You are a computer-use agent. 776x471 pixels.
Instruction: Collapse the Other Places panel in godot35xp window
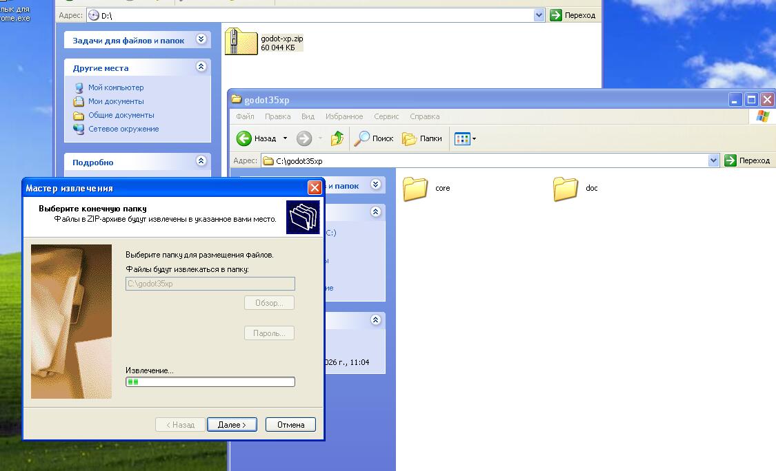coord(376,211)
